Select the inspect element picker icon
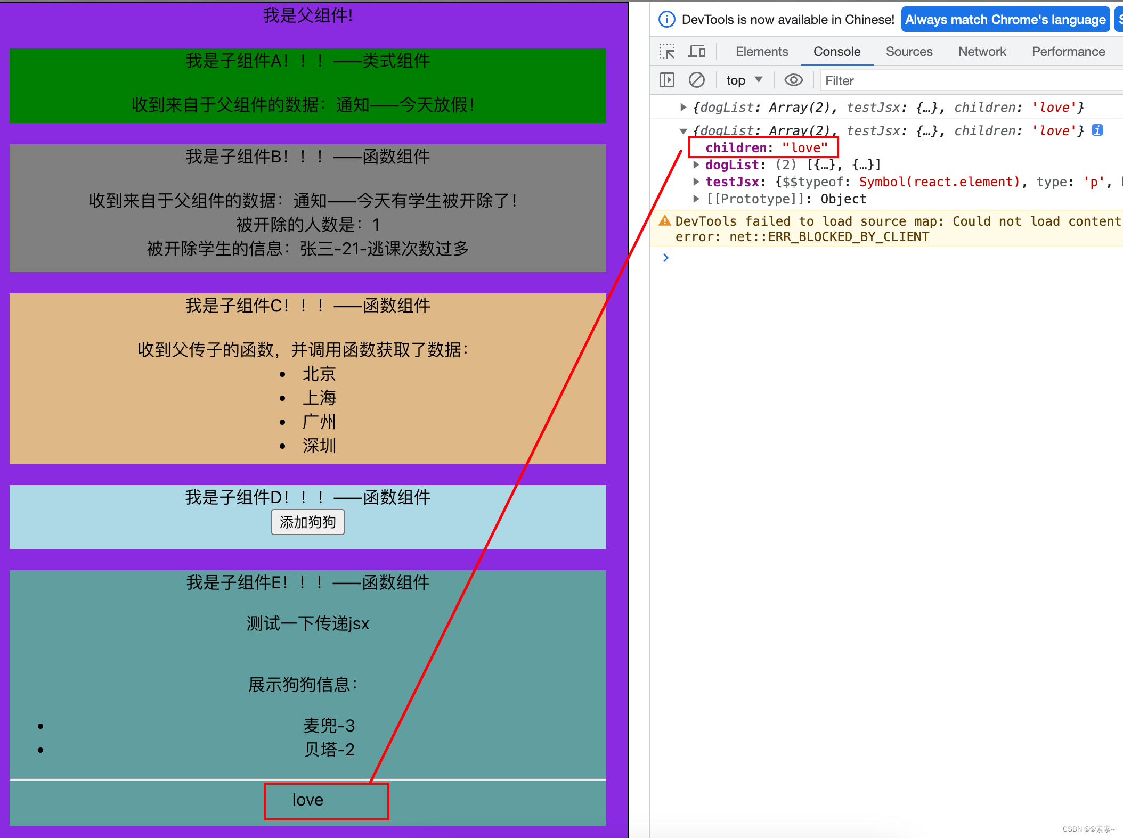Screen dimensions: 1123x838 [666, 52]
